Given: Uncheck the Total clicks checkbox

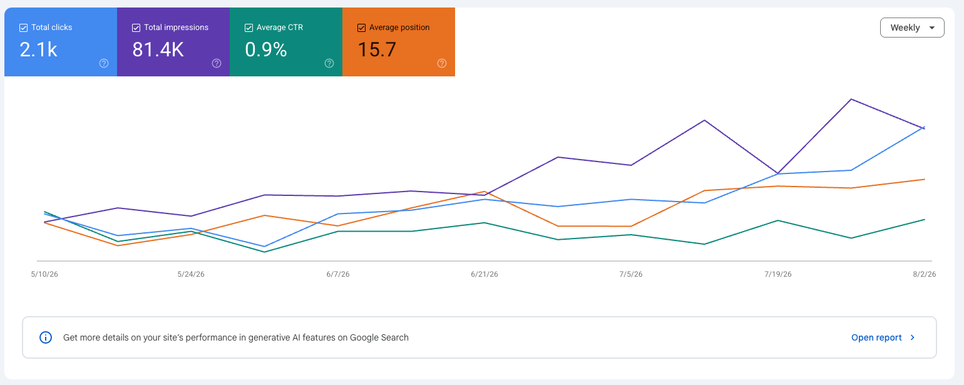Looking at the screenshot, I should tap(23, 28).
